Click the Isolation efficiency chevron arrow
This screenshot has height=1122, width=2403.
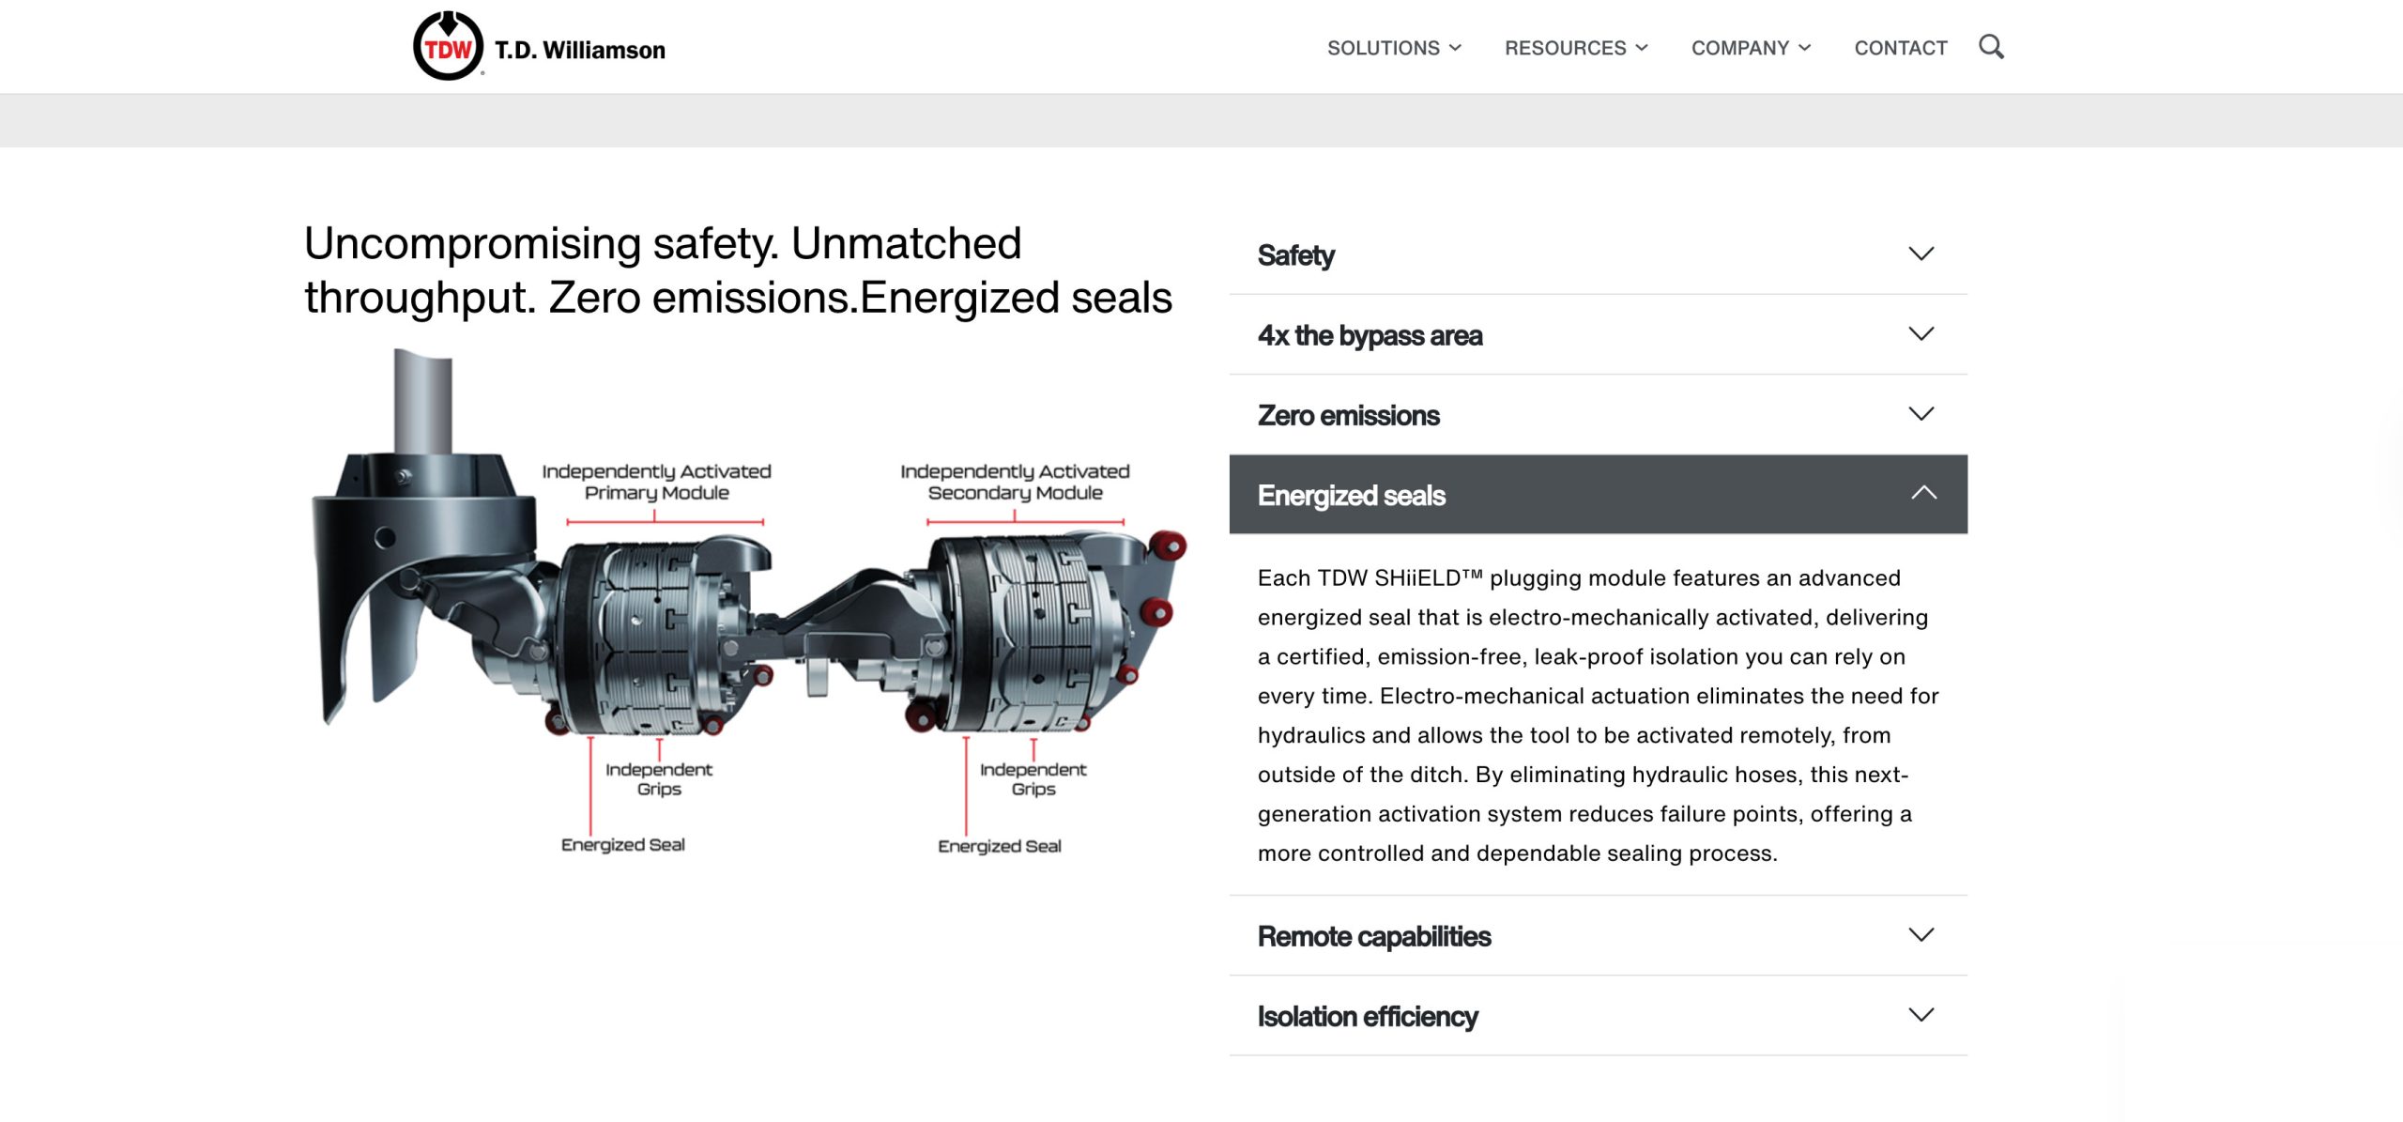click(1921, 1015)
